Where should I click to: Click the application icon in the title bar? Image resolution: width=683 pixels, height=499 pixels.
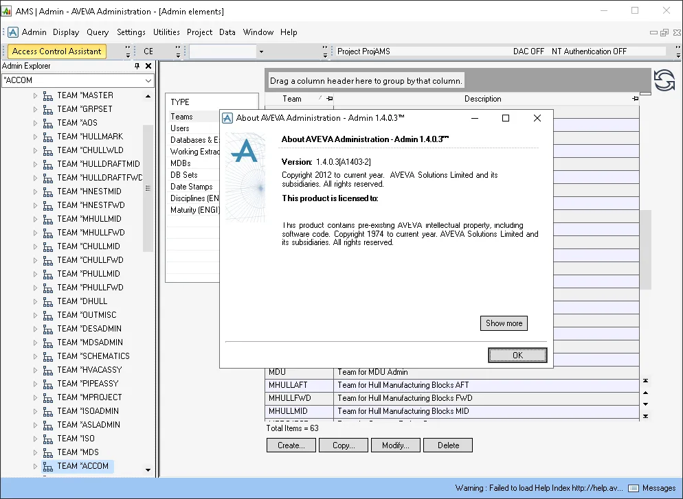(x=7, y=11)
